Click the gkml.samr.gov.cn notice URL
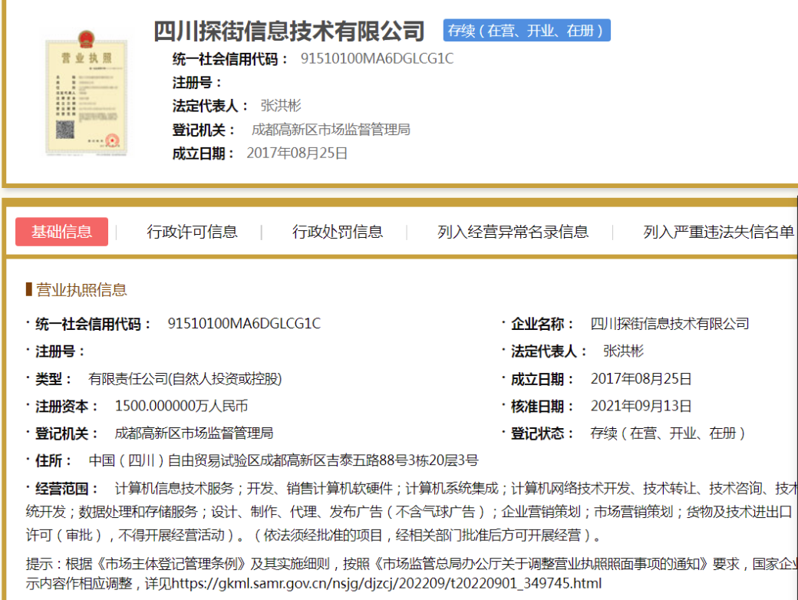Screen dimensions: 798x600 point(387,583)
